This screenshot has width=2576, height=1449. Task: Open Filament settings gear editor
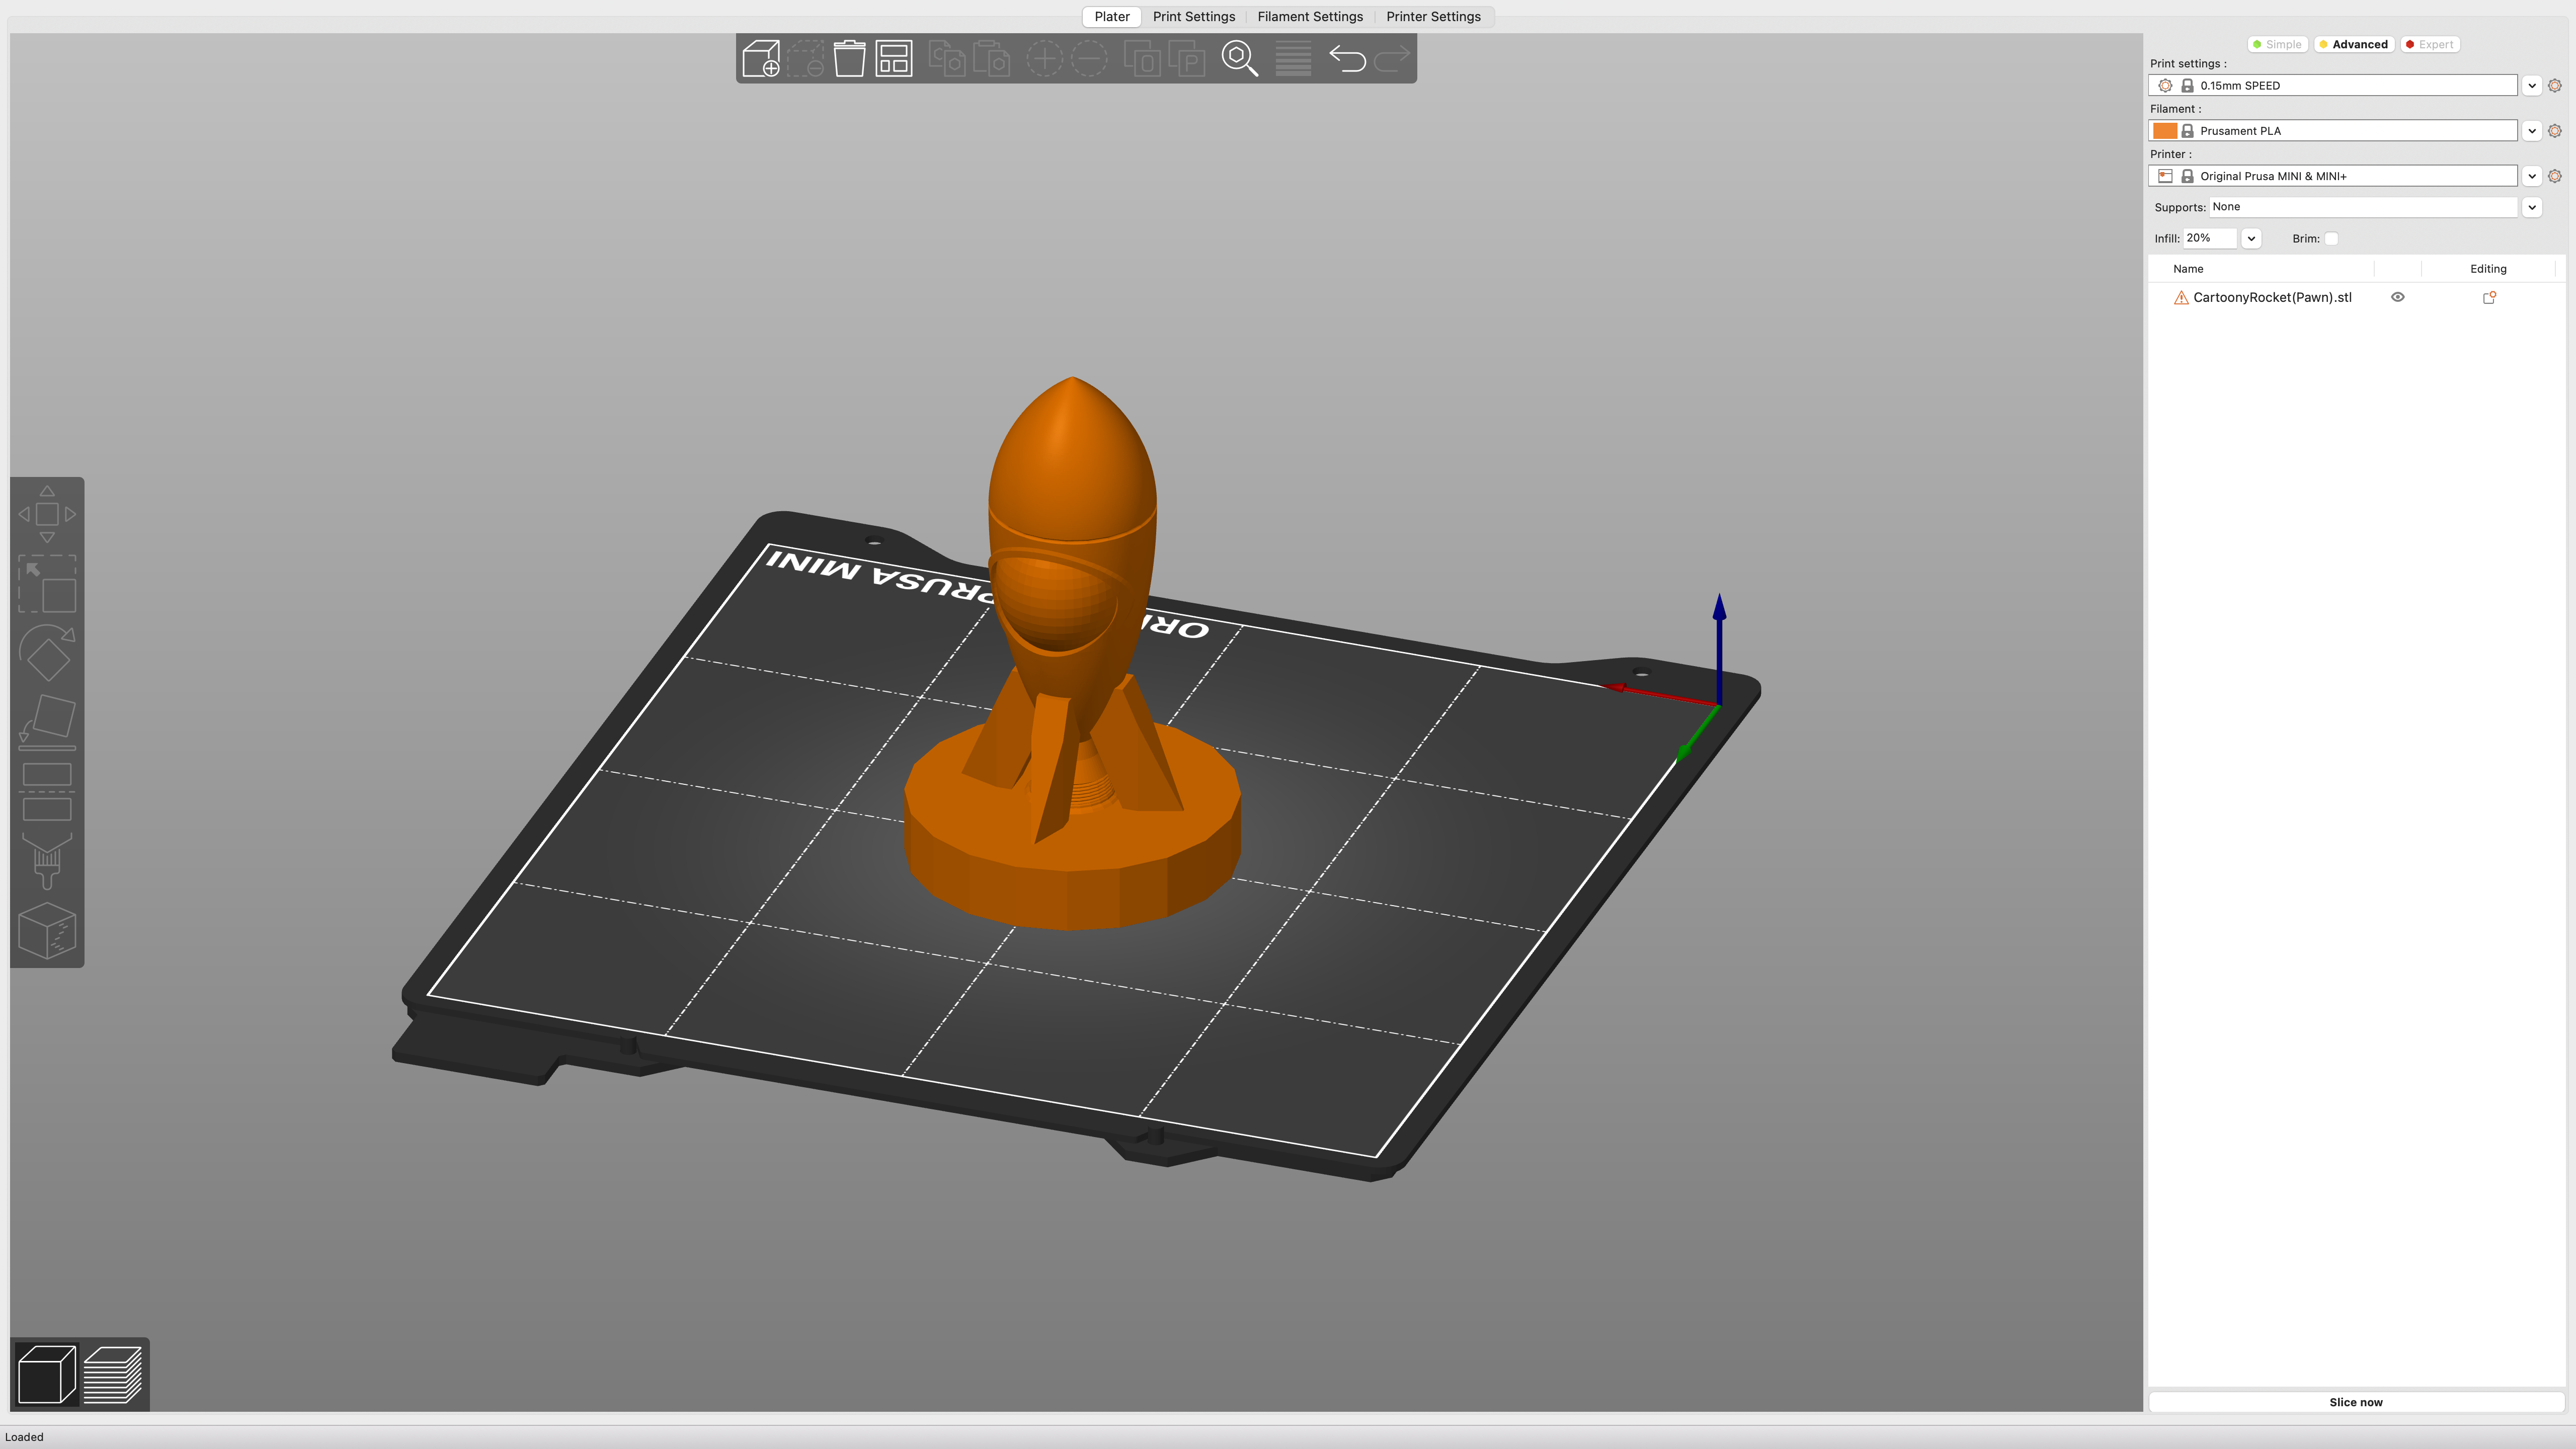(2555, 131)
